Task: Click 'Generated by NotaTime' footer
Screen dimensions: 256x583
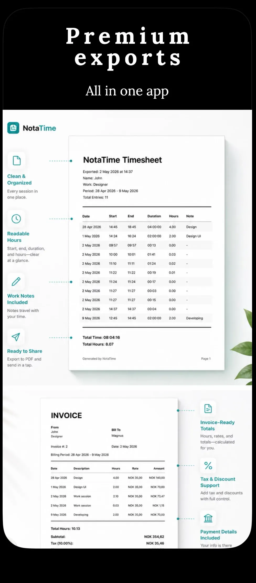Action: coord(99,359)
